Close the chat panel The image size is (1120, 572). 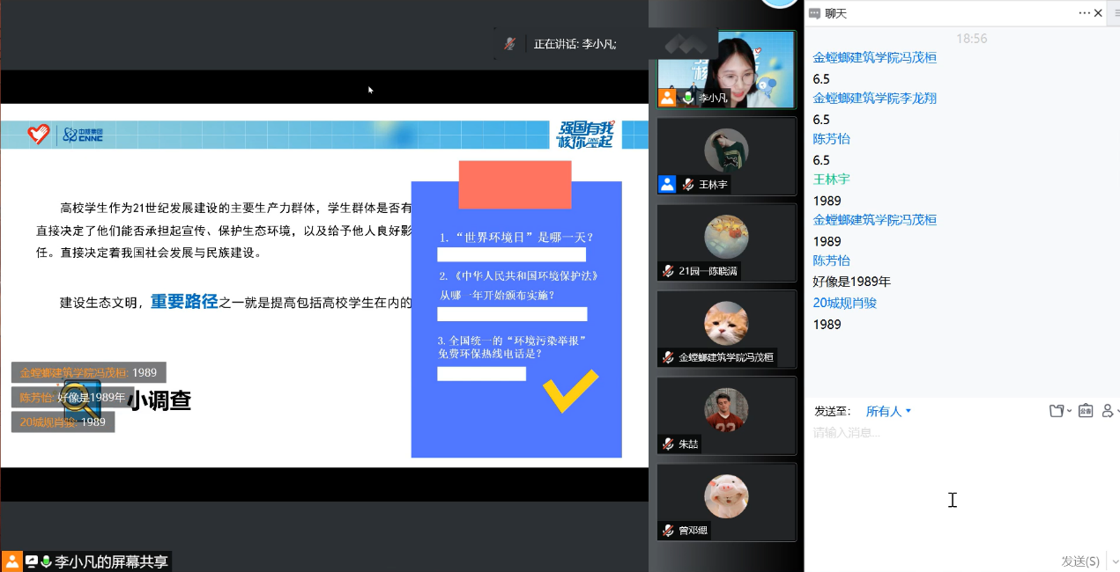tap(1098, 13)
